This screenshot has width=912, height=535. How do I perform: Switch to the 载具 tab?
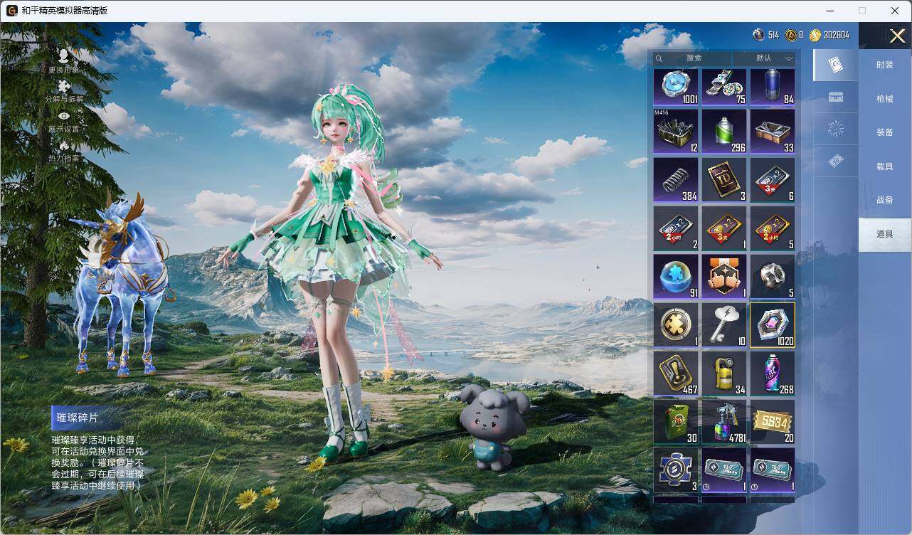tap(884, 166)
